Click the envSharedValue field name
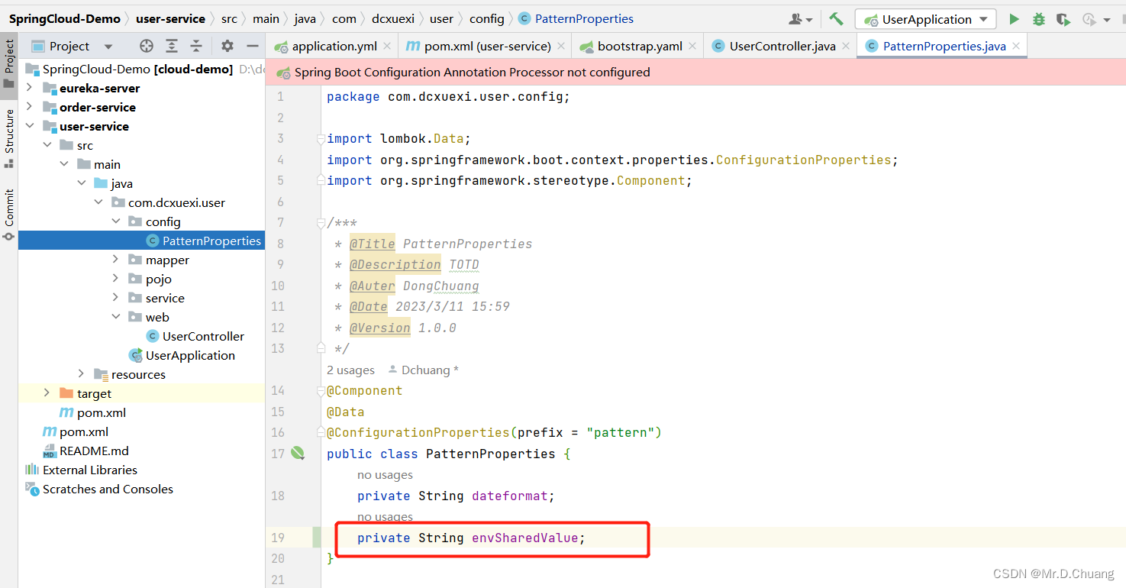1126x588 pixels. (x=524, y=538)
